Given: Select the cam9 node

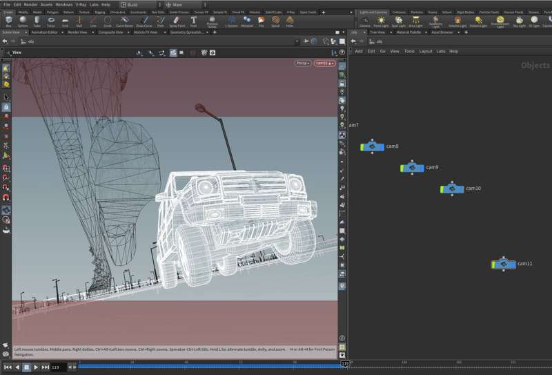Looking at the screenshot, I should pyautogui.click(x=412, y=168).
